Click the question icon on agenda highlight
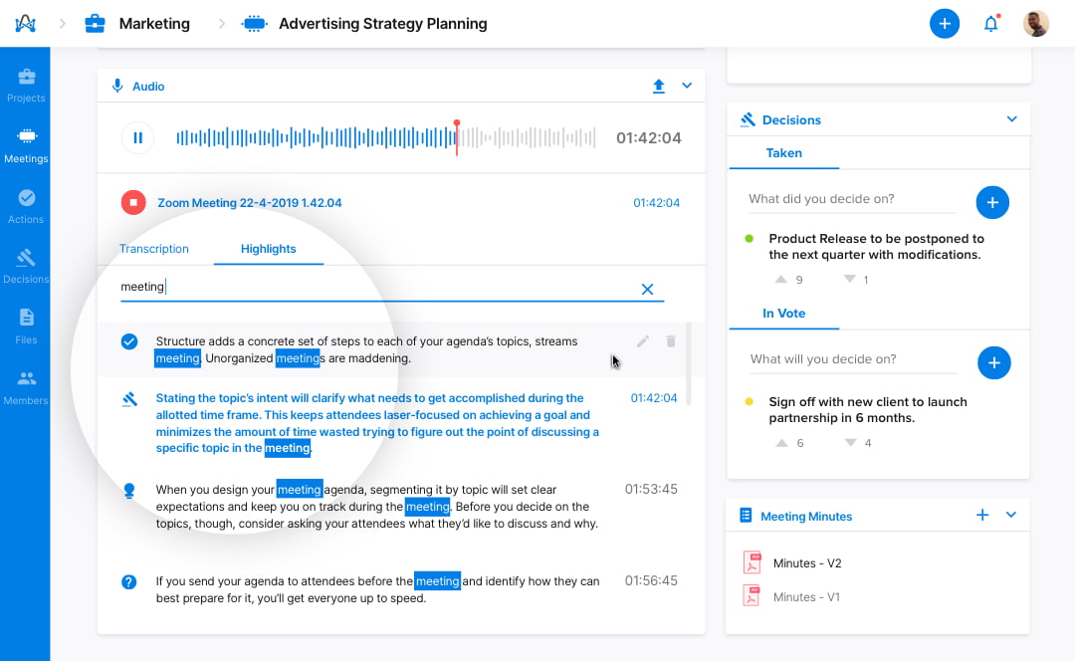This screenshot has height=661, width=1075. coord(128,582)
